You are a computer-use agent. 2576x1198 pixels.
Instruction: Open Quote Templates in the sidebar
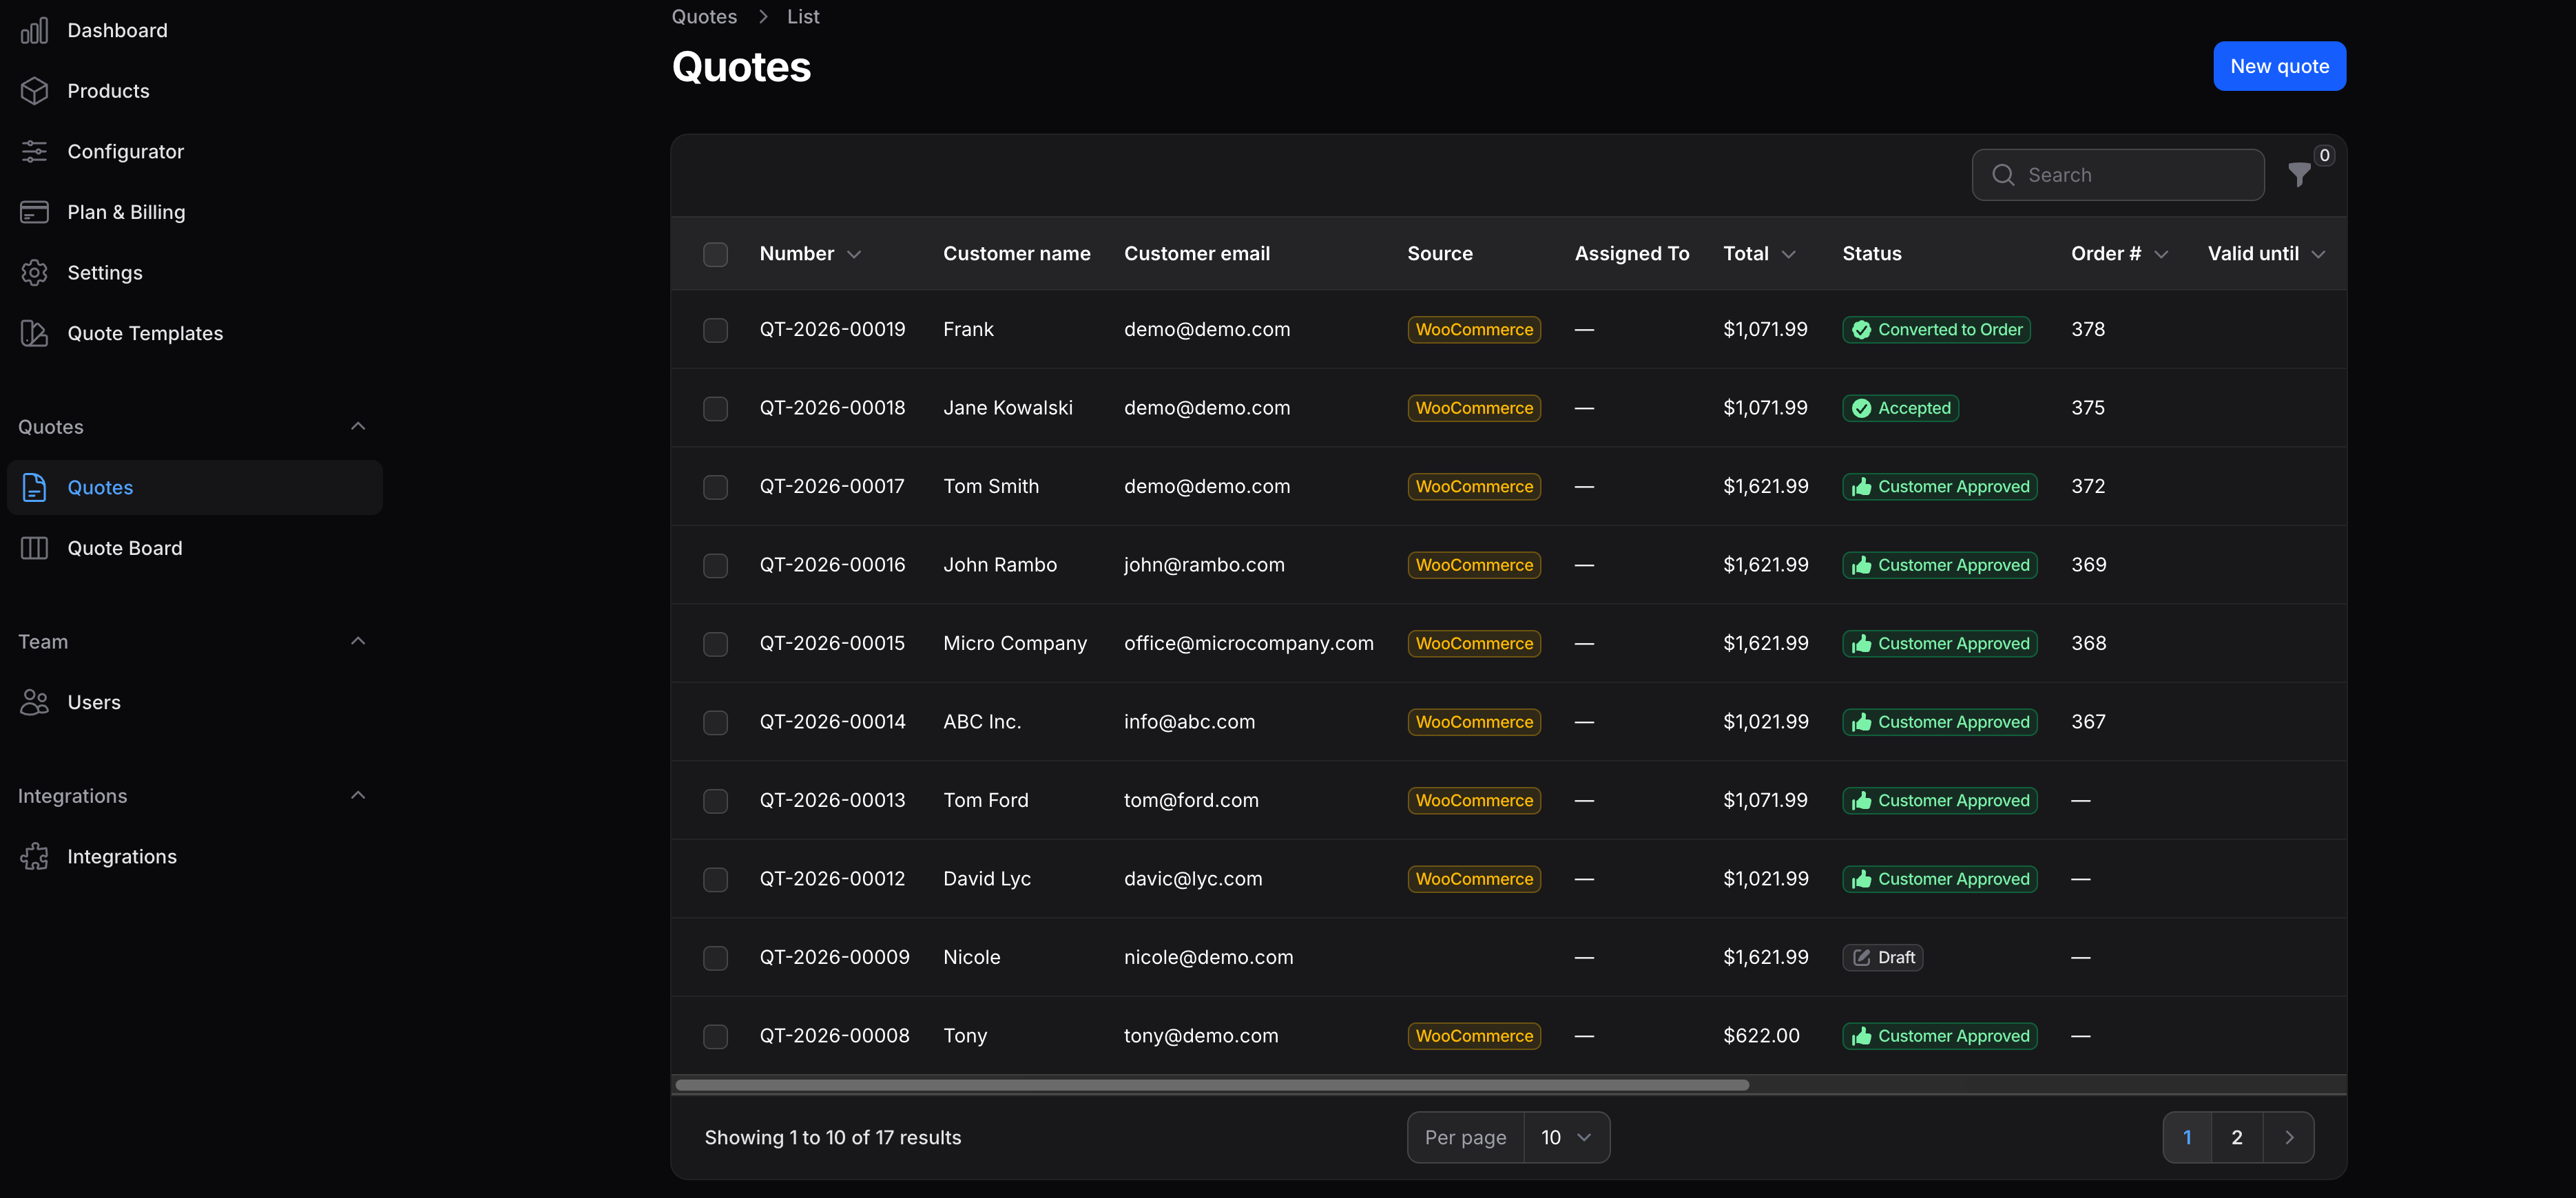click(x=194, y=333)
